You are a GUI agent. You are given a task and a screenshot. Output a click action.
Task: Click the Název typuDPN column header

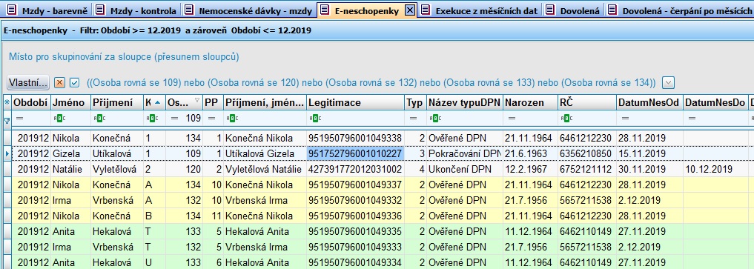pyautogui.click(x=465, y=102)
